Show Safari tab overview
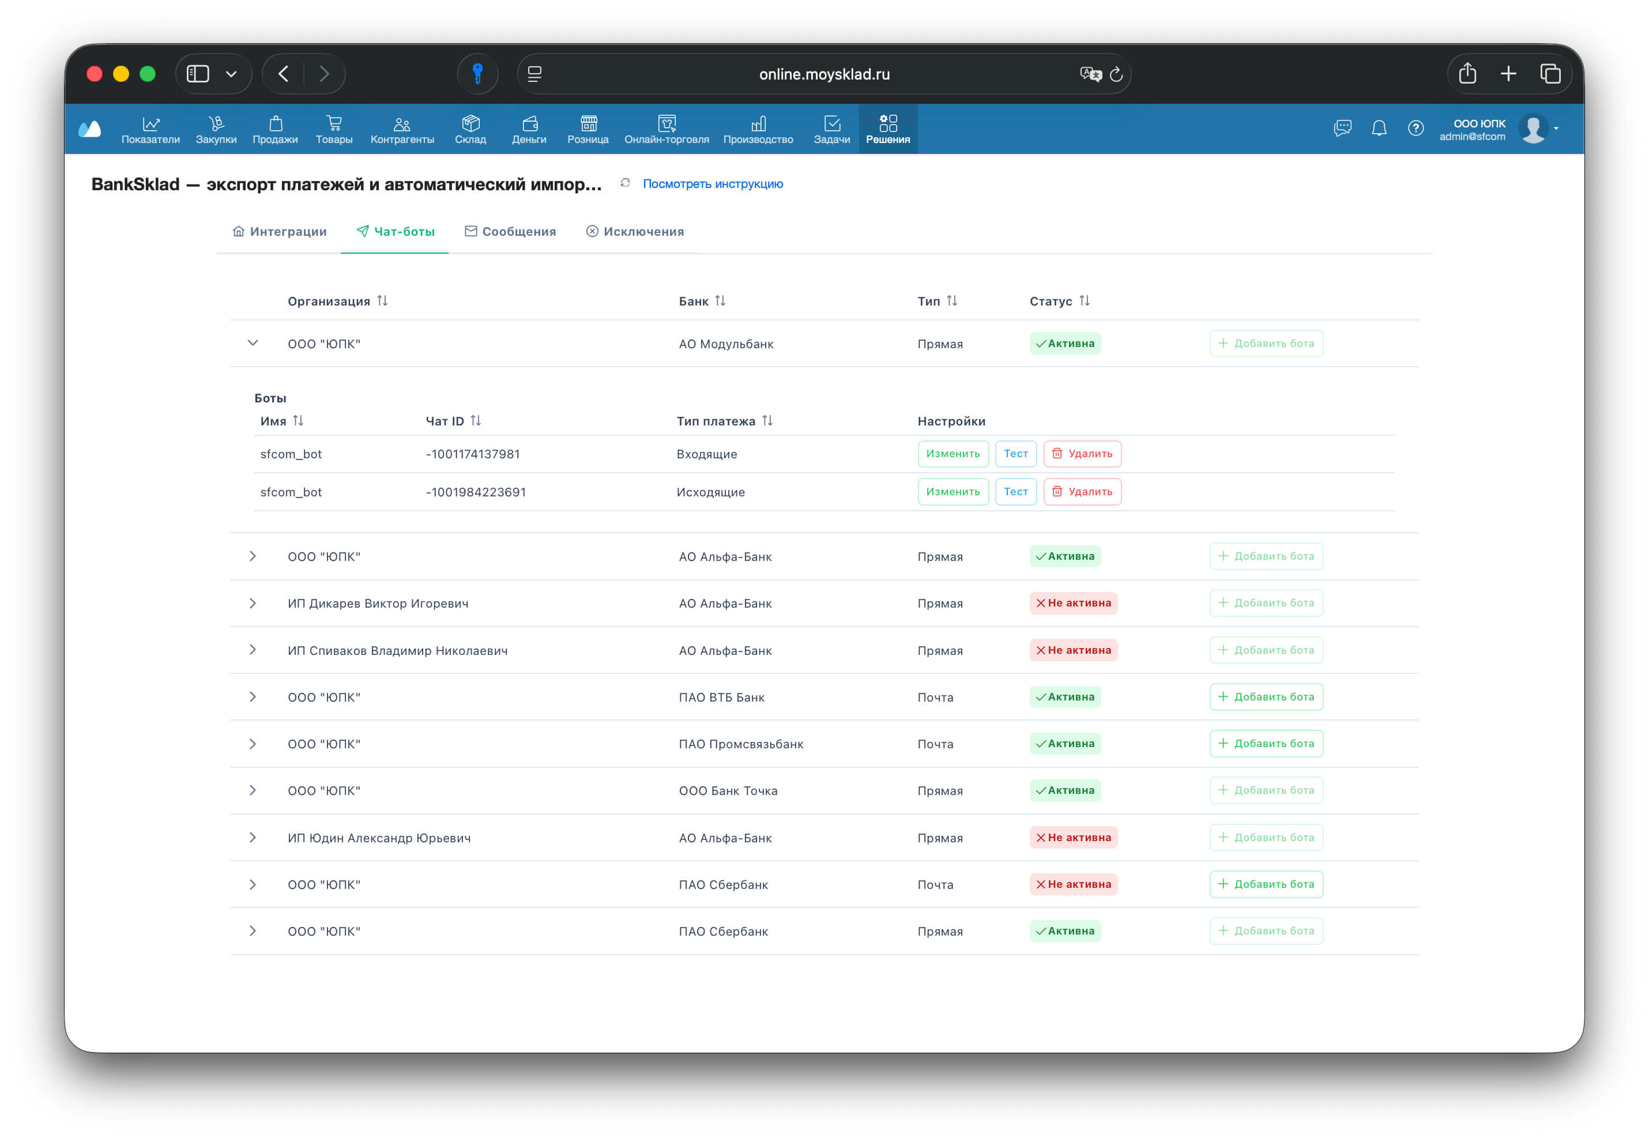This screenshot has width=1649, height=1138. (x=1550, y=73)
